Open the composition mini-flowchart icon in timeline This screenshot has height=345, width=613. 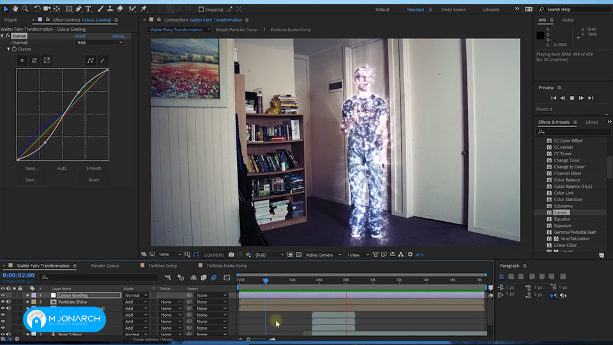[168, 277]
